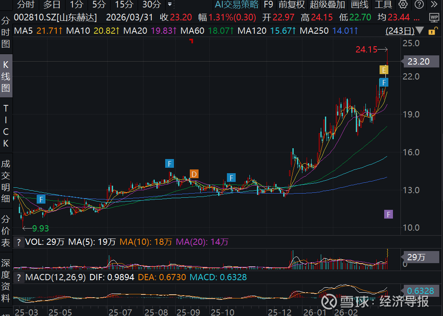The height and width of the screenshot is (316, 443).
Task: Toggle the chart lock icon
Action: (x=433, y=31)
